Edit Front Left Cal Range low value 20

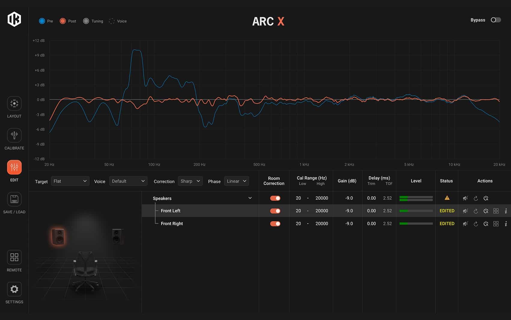(x=298, y=211)
